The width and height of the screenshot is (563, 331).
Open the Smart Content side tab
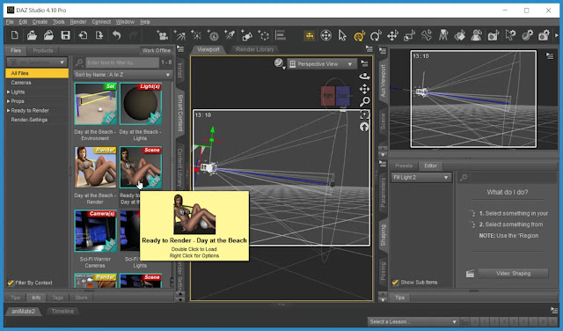point(180,114)
